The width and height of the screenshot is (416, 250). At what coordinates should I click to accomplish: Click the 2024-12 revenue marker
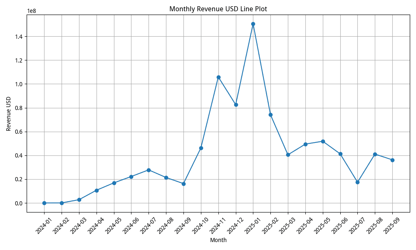[x=236, y=104]
